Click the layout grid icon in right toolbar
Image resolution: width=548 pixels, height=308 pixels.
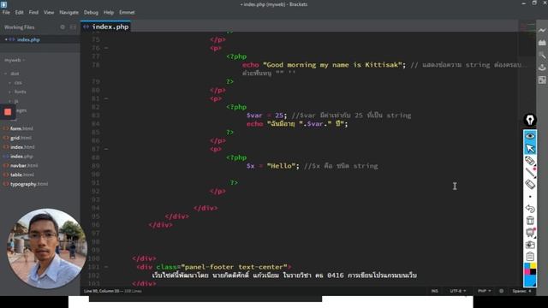(x=542, y=80)
